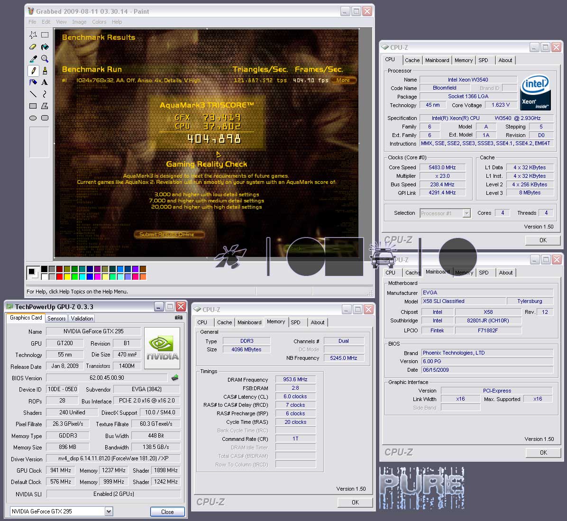Pick the yellow color swatch
Viewport: 567px width, 521px height.
coord(67,276)
